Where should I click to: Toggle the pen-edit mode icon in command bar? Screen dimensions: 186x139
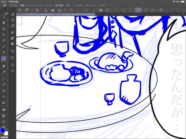point(27,10)
